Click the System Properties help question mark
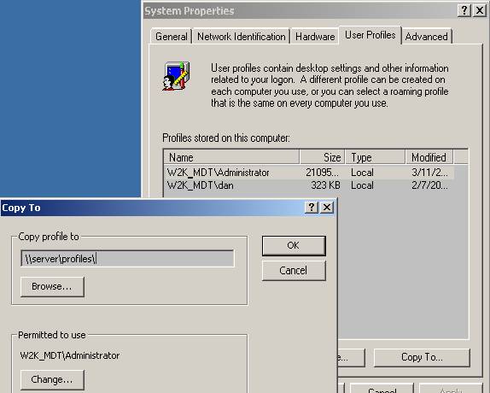490x393 pixels. pyautogui.click(x=464, y=10)
